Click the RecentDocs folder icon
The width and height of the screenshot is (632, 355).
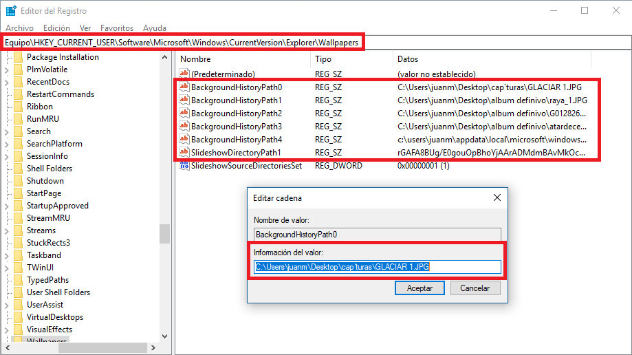[x=18, y=81]
